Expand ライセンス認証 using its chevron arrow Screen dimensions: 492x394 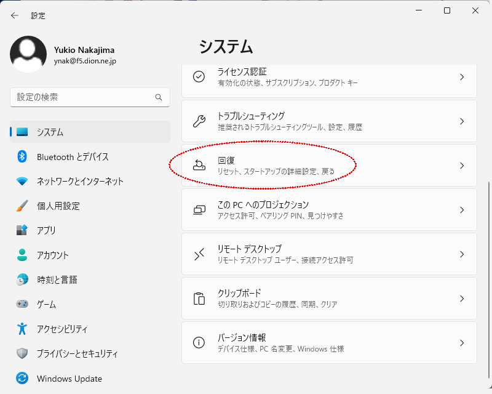pos(462,77)
